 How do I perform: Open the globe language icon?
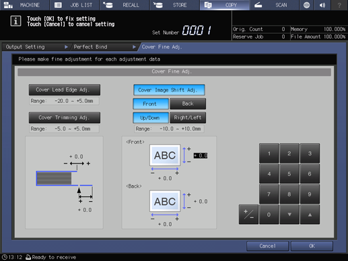[x=306, y=5]
